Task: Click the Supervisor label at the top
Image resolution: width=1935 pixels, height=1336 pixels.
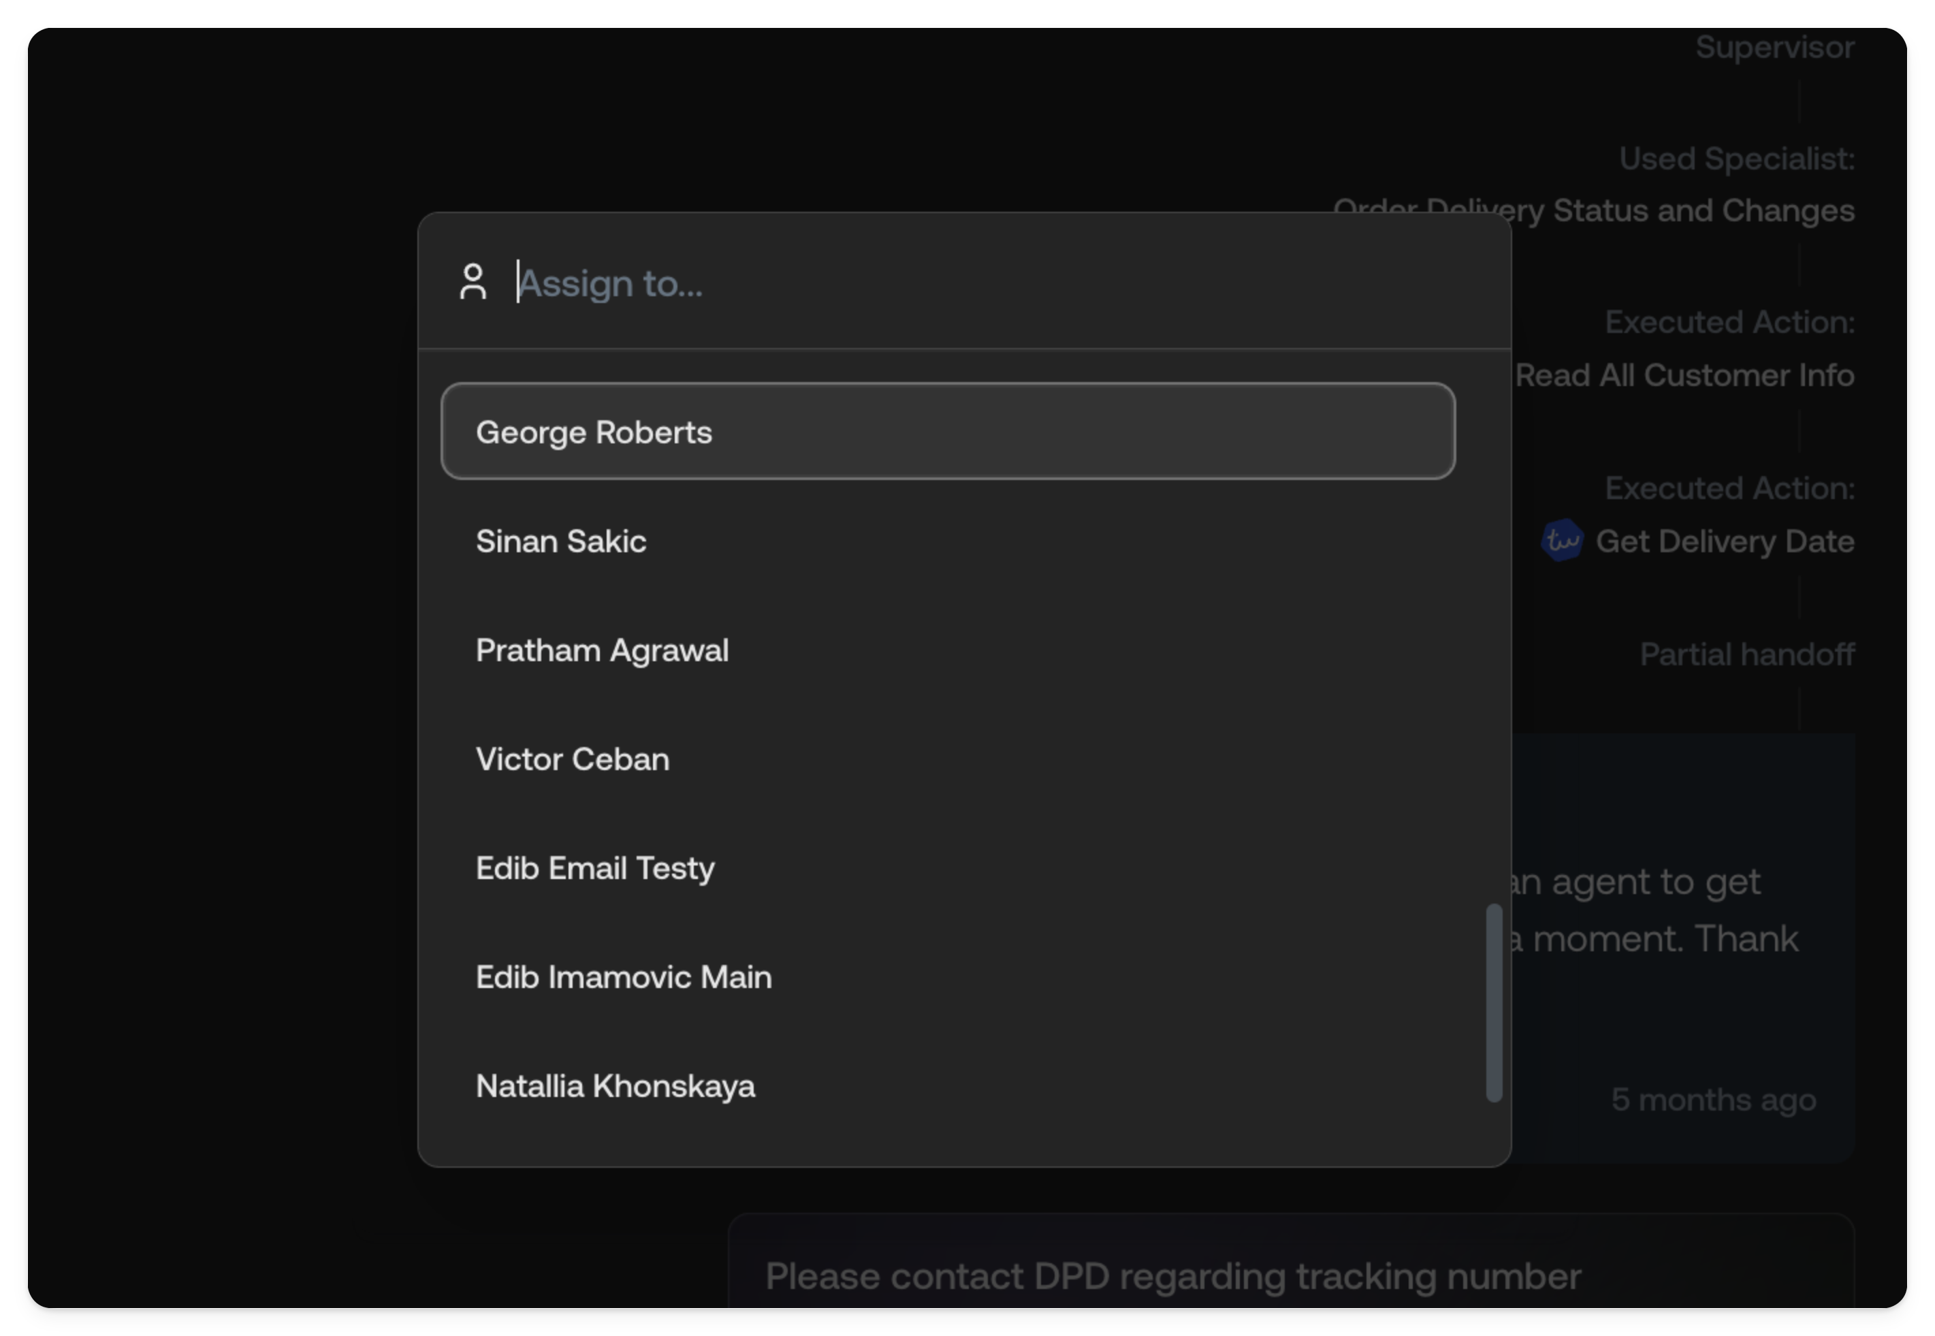Action: (1774, 48)
